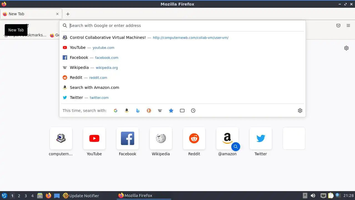Select Facebook suggestion in address dropdown

pos(182,57)
